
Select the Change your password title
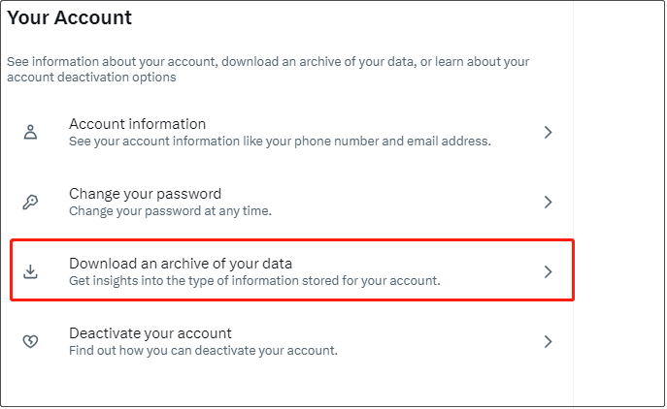tap(145, 194)
